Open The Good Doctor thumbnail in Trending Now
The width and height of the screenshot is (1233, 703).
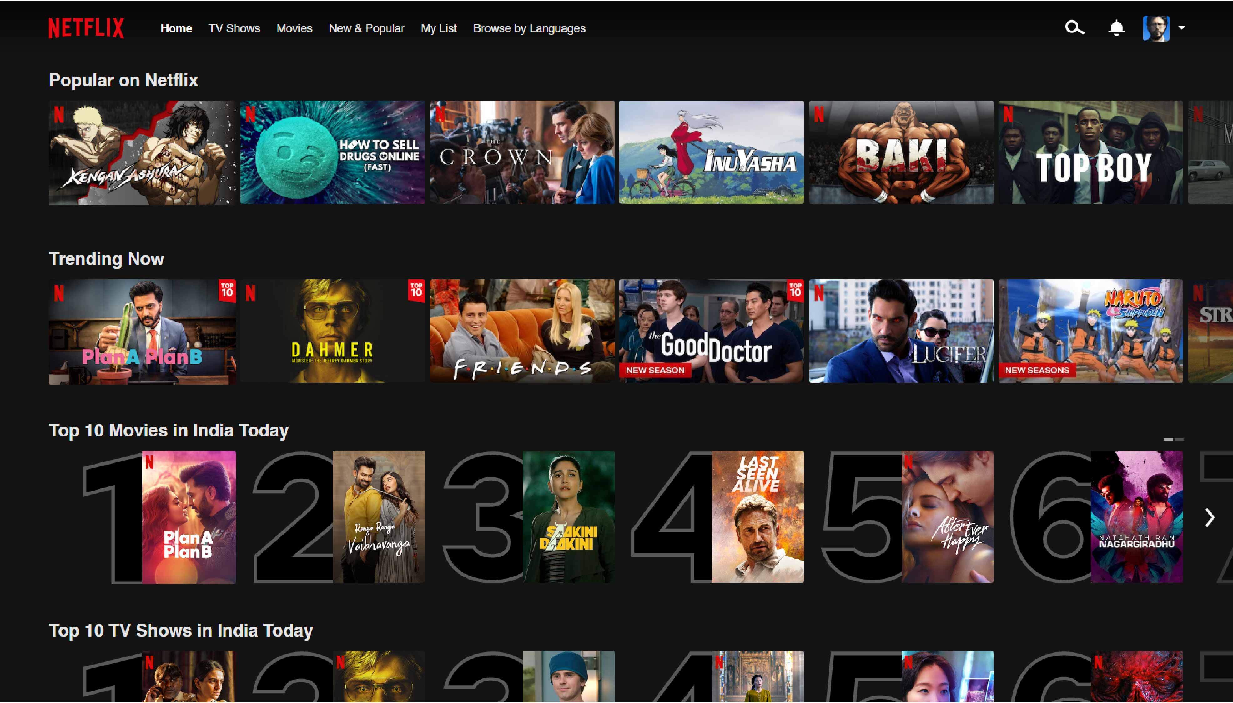[x=712, y=331]
